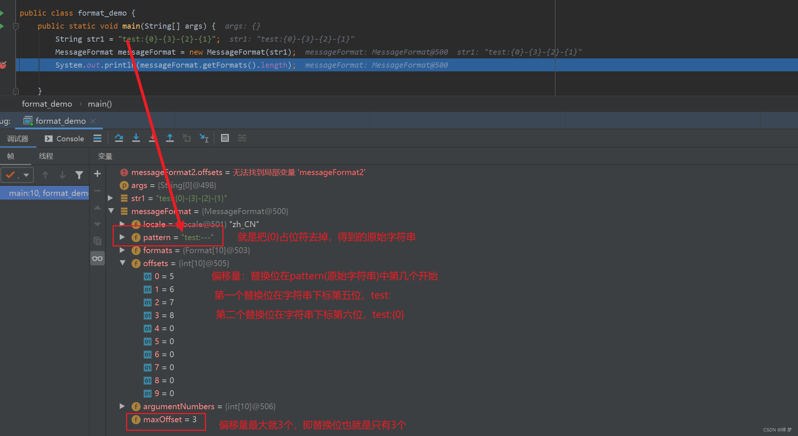This screenshot has width=798, height=436.
Task: Expand the formats field node
Action: pos(122,250)
